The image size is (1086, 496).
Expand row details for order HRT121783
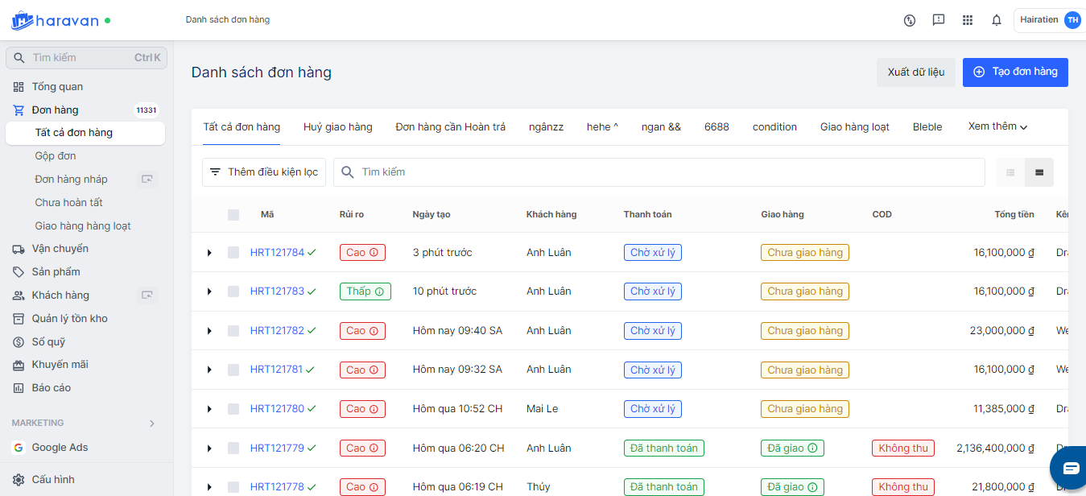(209, 291)
